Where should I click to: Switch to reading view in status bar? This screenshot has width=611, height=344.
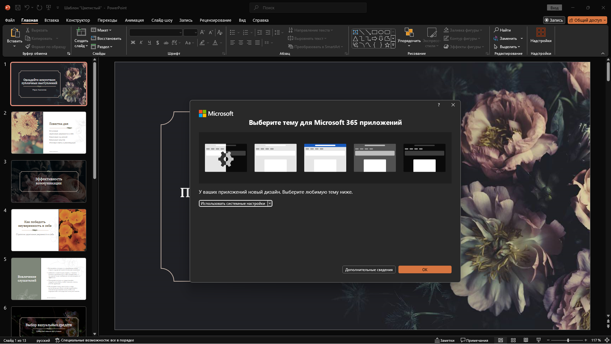(x=526, y=340)
